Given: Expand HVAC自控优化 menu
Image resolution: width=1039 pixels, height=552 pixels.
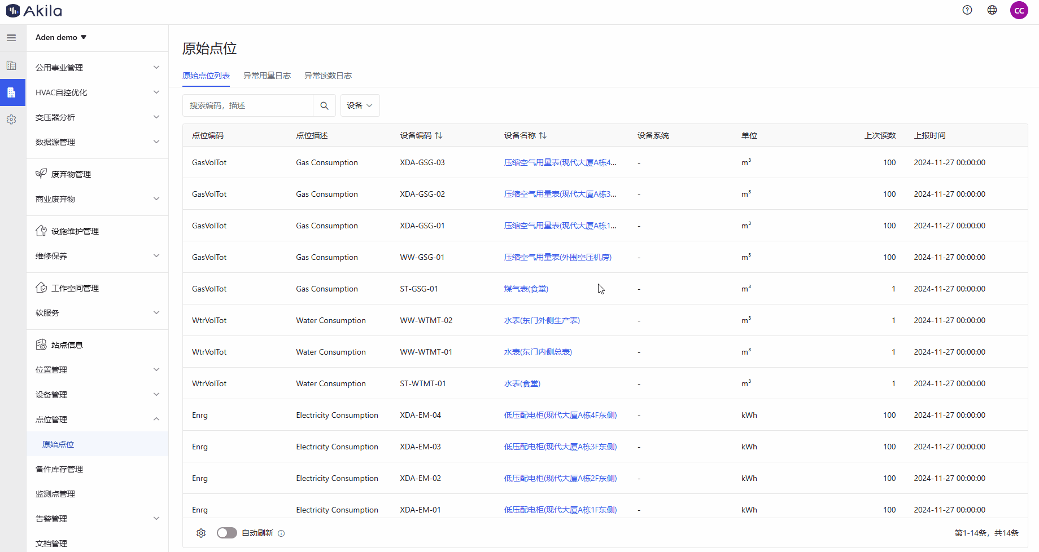Looking at the screenshot, I should (97, 92).
